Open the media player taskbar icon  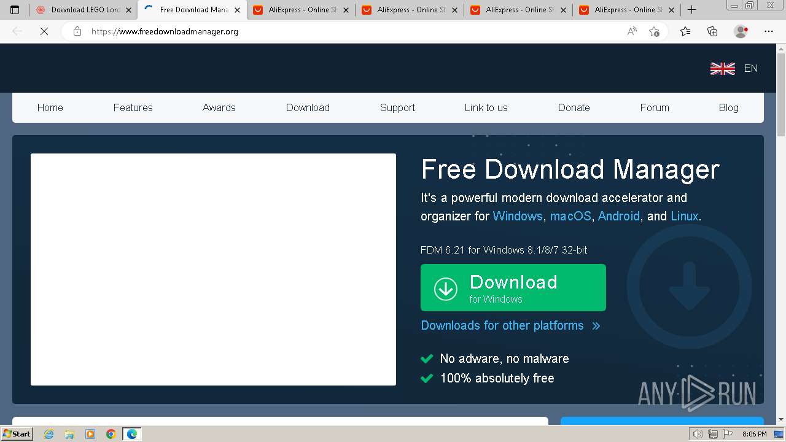pyautogui.click(x=90, y=434)
